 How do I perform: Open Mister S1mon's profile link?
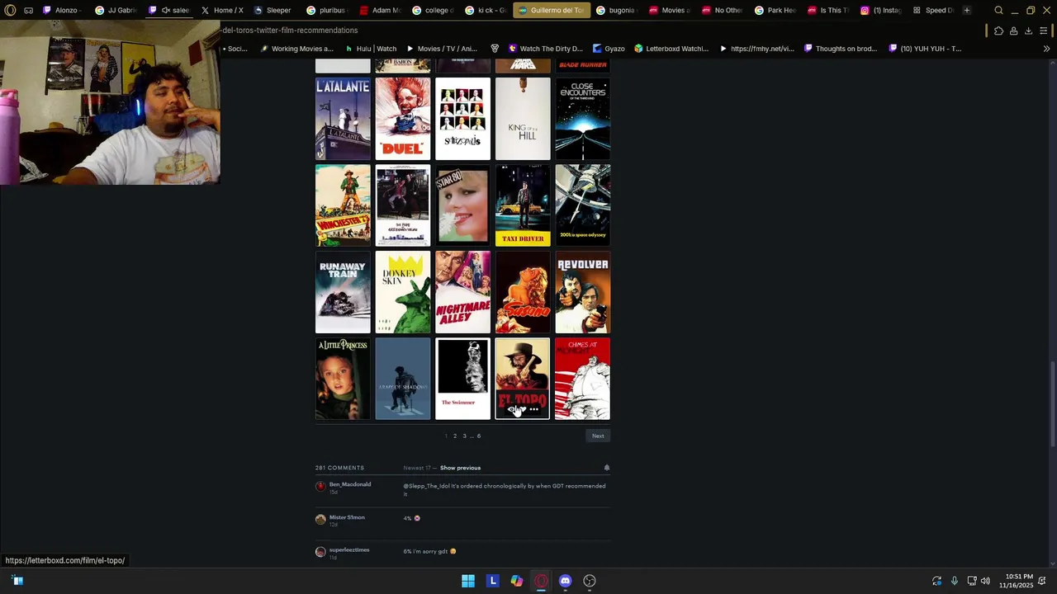click(x=347, y=517)
